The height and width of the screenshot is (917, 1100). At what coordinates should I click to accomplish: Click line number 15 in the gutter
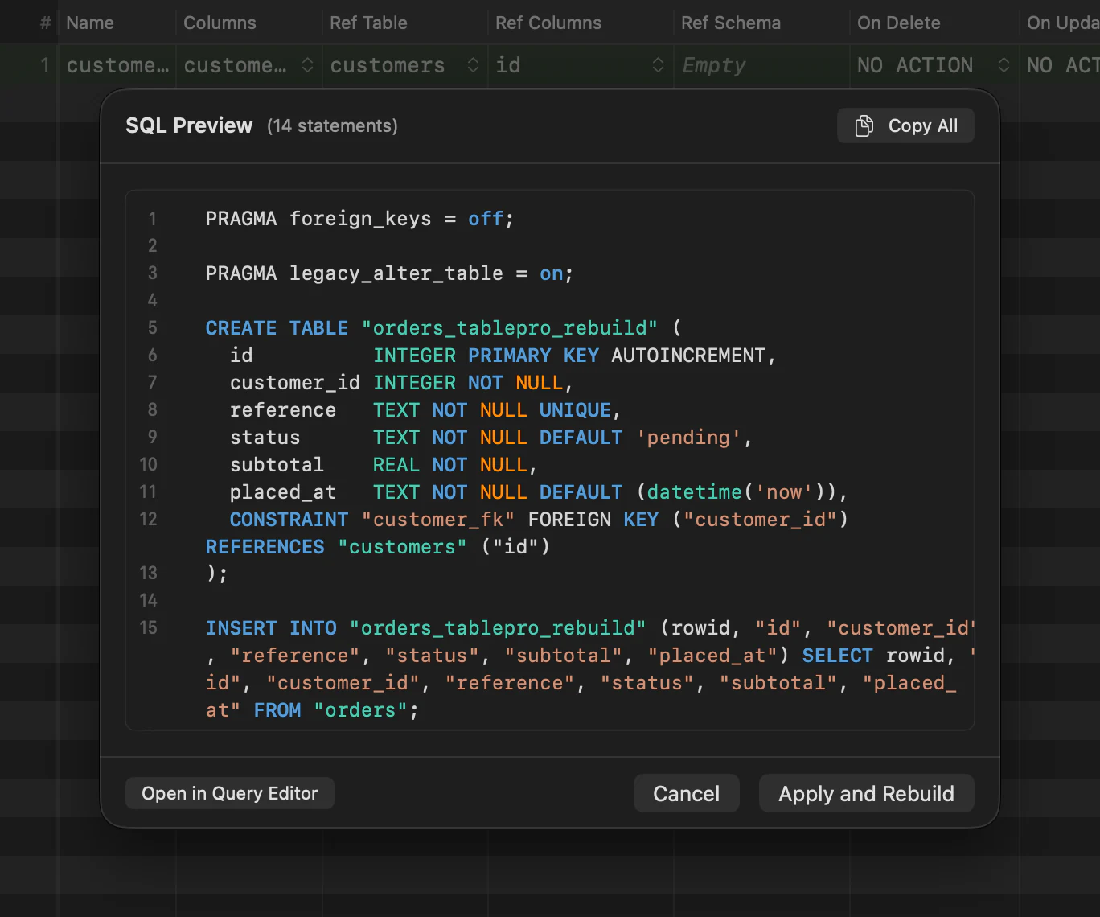point(148,628)
